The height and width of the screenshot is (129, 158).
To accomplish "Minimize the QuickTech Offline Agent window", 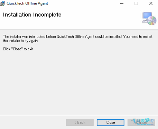I will click(122, 3).
